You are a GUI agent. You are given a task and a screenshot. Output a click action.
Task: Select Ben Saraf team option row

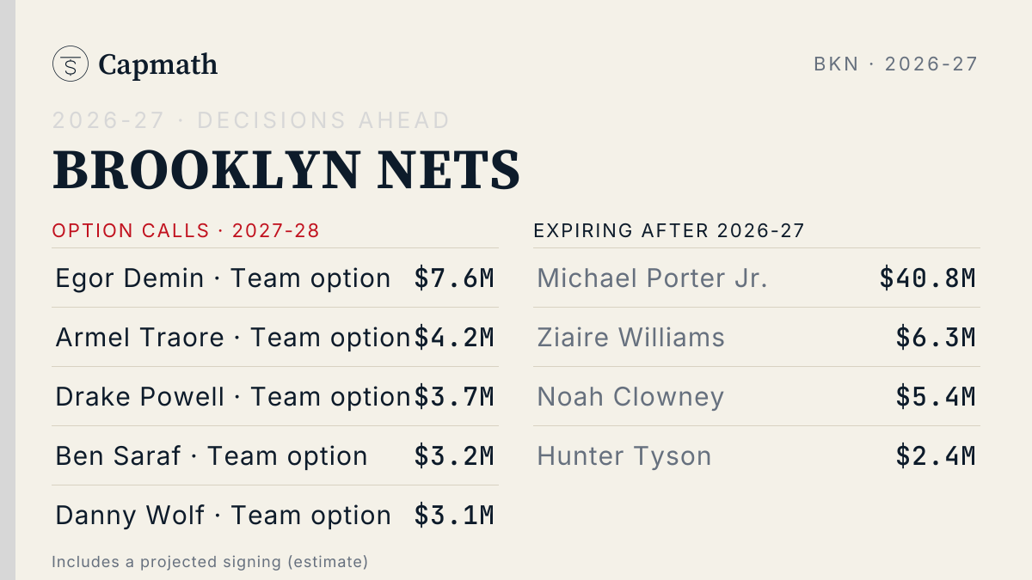pyautogui.click(x=275, y=455)
